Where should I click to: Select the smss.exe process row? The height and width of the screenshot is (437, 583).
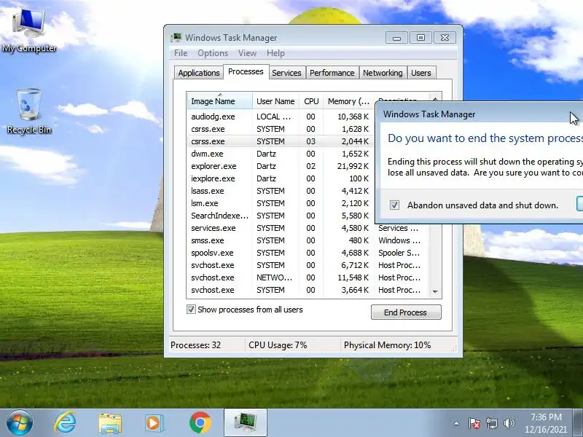point(308,240)
